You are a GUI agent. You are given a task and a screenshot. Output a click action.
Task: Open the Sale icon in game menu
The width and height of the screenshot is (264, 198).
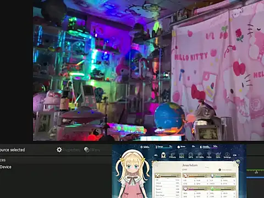218,156
